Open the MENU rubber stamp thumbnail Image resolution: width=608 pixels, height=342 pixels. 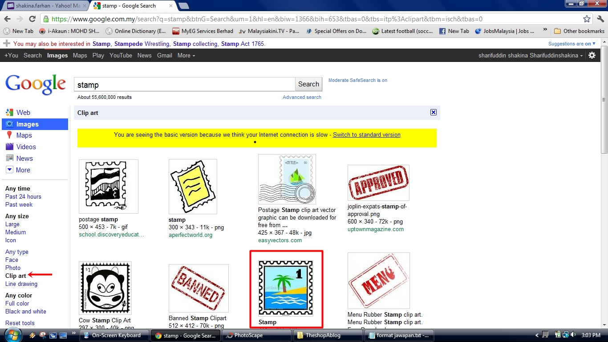point(379,281)
